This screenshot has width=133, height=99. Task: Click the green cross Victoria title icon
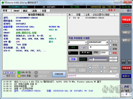(3, 3)
